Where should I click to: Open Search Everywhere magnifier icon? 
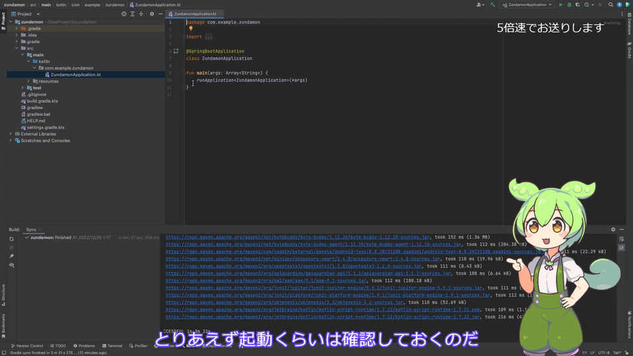point(611,5)
